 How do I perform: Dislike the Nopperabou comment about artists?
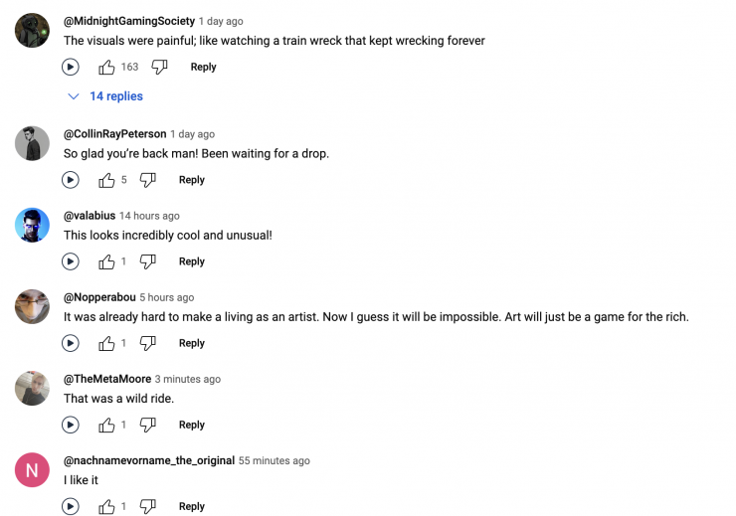pyautogui.click(x=147, y=343)
